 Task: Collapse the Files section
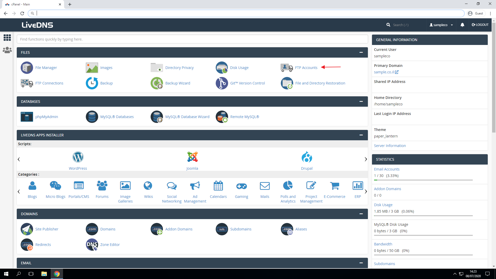(x=361, y=52)
